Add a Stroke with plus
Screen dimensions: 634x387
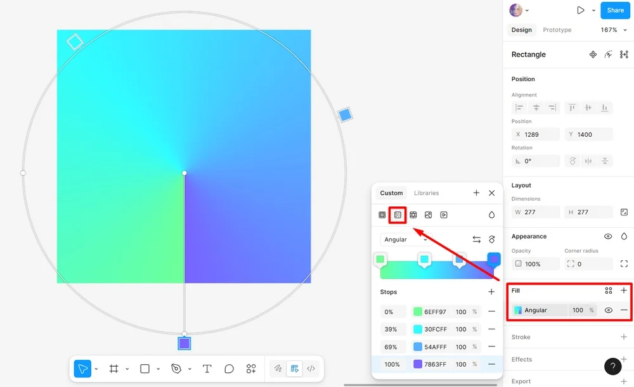pyautogui.click(x=624, y=337)
